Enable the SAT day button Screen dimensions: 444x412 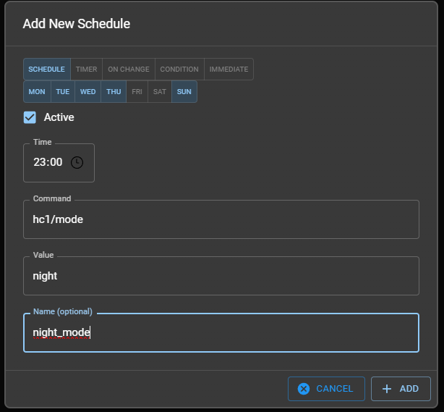pos(160,92)
